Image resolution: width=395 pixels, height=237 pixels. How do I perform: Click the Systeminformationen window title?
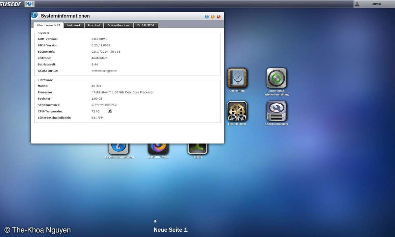(65, 16)
